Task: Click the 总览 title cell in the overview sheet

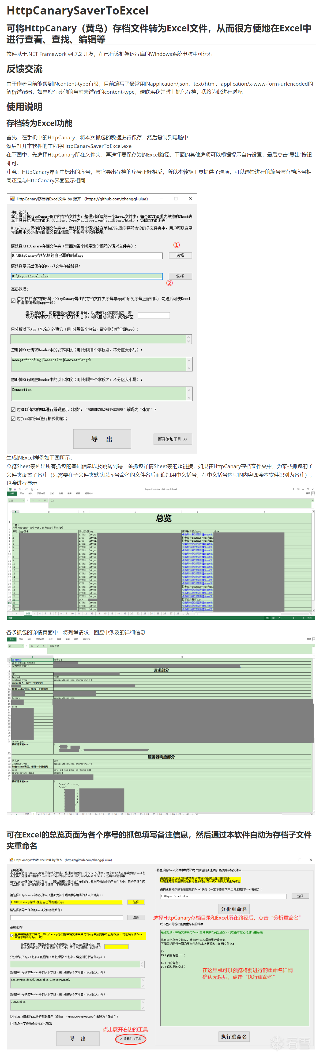Action: pos(164,518)
